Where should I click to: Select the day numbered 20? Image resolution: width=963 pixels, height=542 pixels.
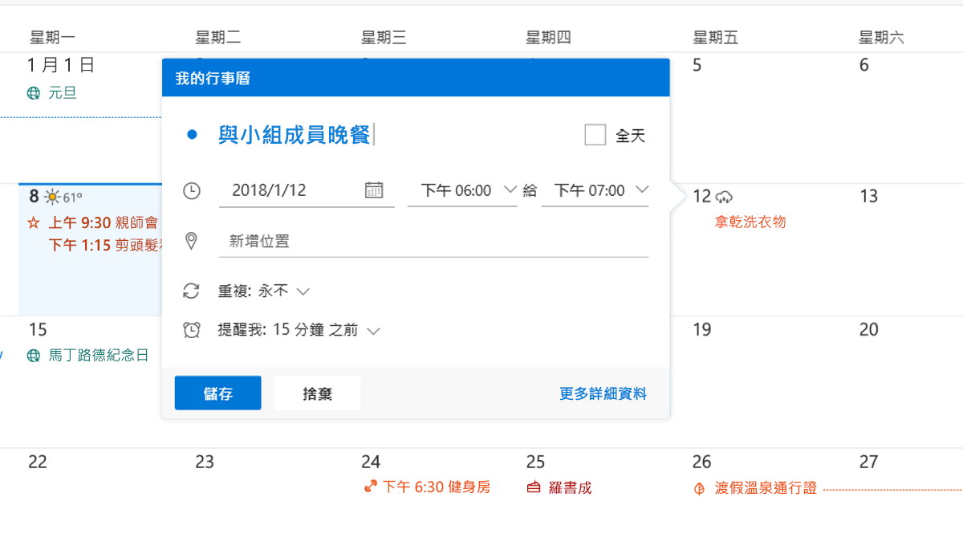869,330
